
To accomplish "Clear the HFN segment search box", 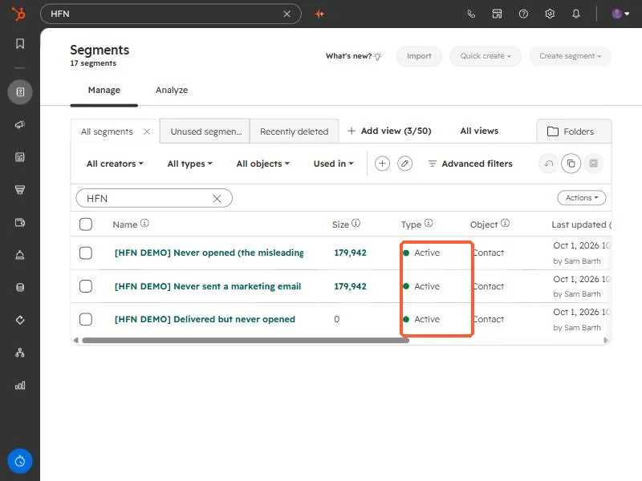I will [217, 198].
